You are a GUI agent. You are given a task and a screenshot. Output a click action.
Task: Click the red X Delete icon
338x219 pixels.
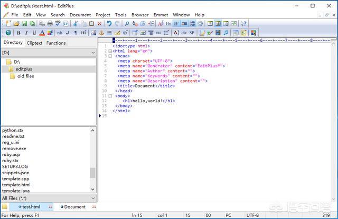99,23
